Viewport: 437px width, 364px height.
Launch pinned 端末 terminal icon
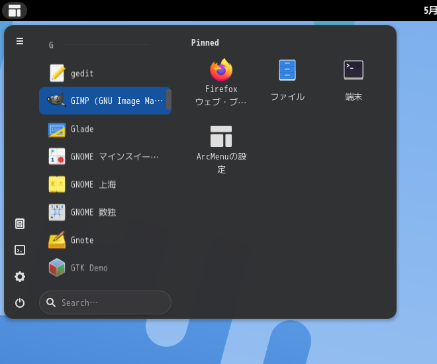click(354, 70)
